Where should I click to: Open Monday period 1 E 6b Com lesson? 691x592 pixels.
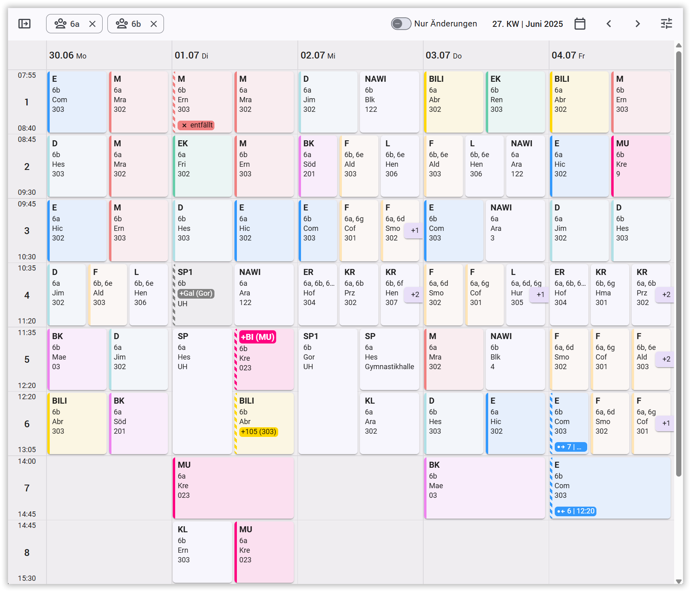point(77,102)
